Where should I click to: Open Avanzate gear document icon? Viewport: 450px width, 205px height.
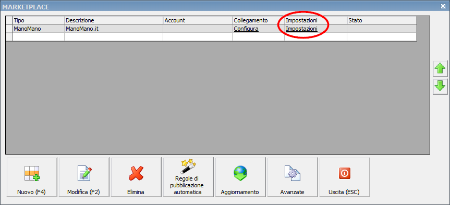click(x=292, y=173)
